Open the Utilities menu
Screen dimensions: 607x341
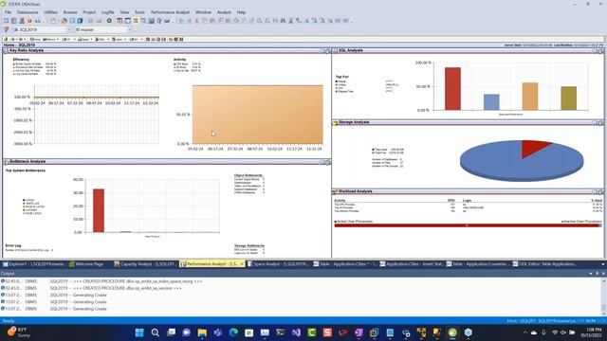[50, 12]
